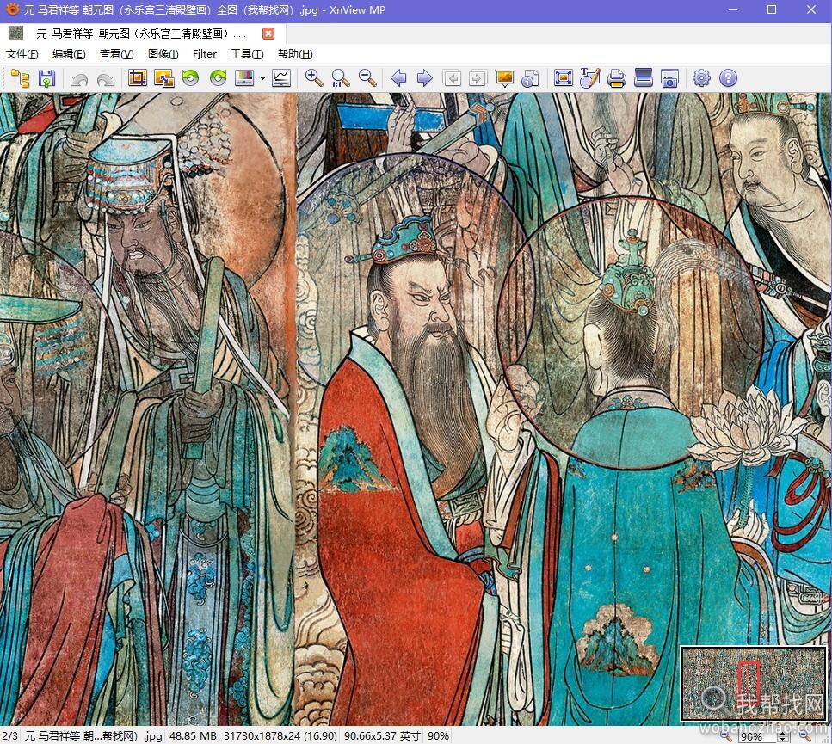
Task: Toggle the fullscreen view icon
Action: [x=563, y=78]
